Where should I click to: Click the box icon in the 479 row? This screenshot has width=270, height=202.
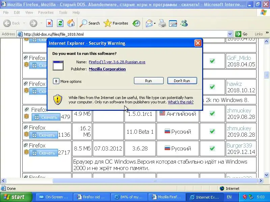point(26,116)
